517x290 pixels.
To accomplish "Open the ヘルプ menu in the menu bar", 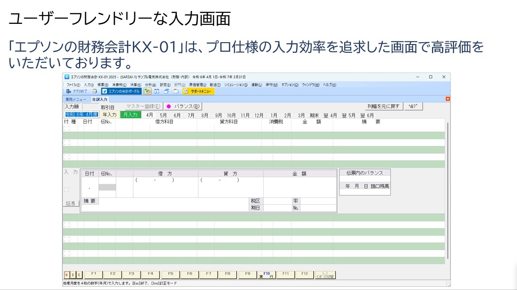I will [x=330, y=85].
